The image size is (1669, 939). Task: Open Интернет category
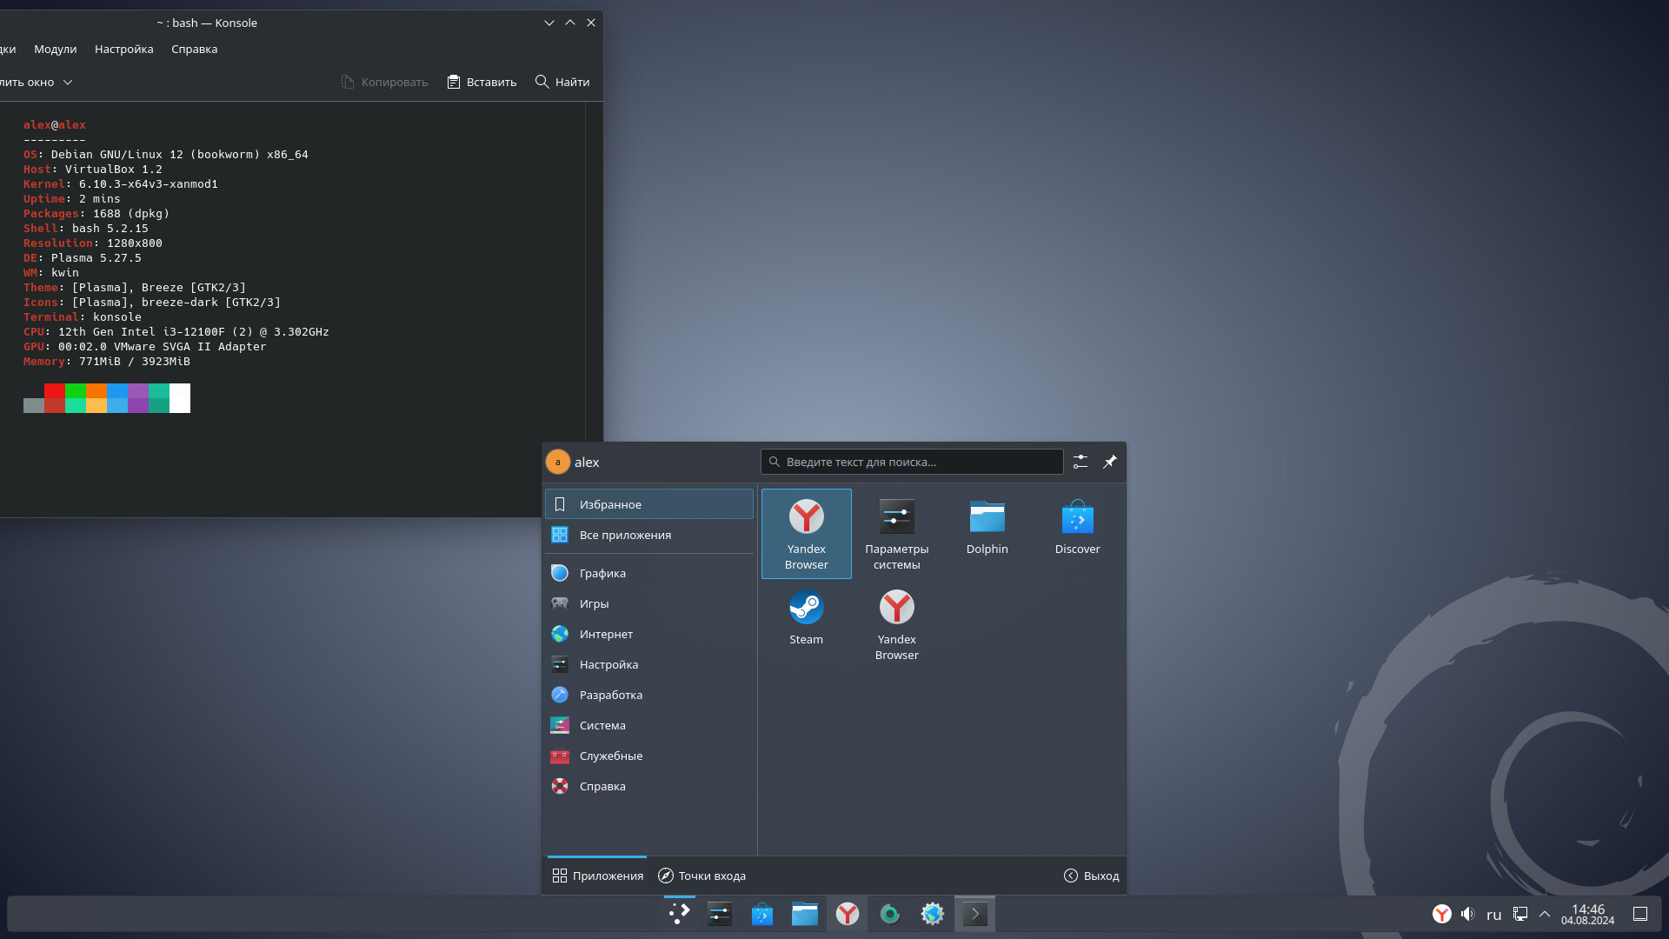tap(648, 634)
